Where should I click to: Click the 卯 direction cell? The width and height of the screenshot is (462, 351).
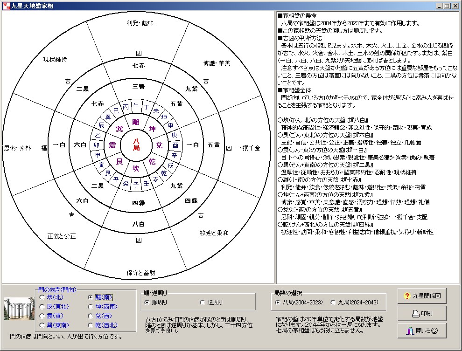click(97, 145)
